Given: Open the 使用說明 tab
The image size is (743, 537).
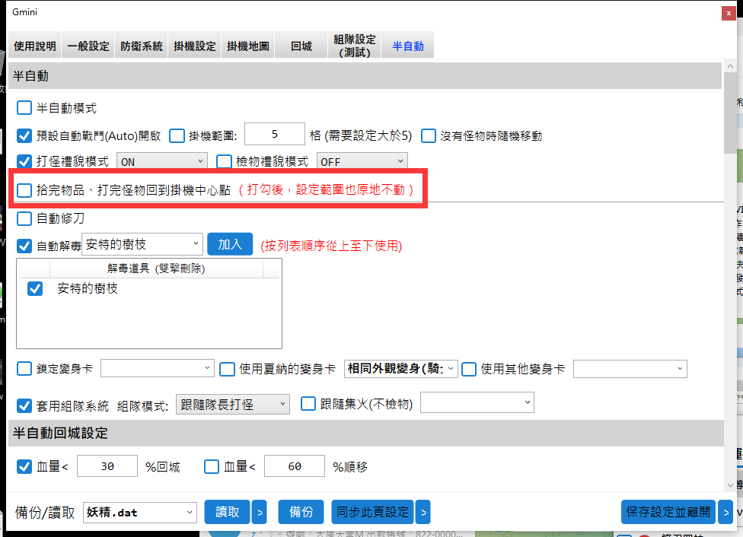Looking at the screenshot, I should pos(34,46).
